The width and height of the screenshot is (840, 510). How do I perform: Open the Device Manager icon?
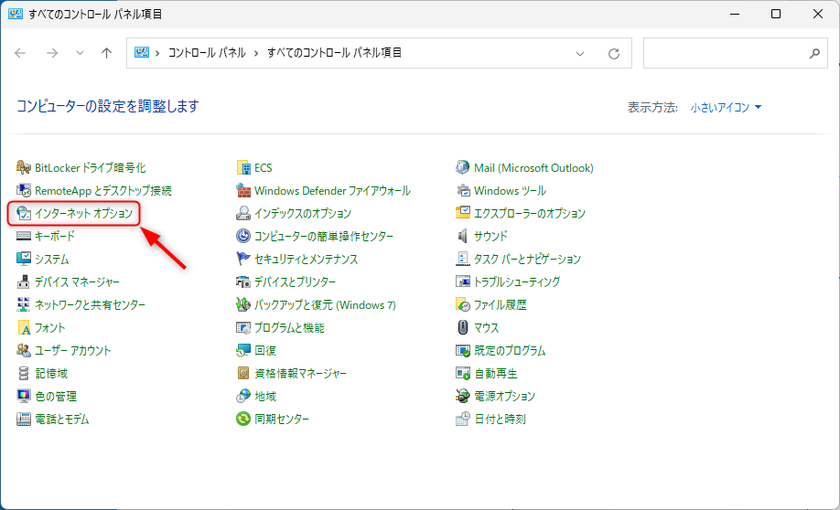tap(24, 282)
